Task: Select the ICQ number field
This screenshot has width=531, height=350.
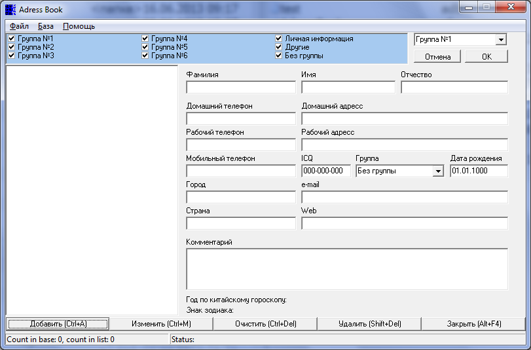Action: click(x=326, y=171)
